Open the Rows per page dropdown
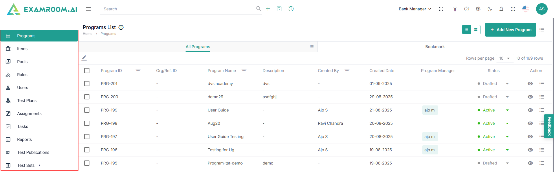554x172 pixels. (505, 58)
